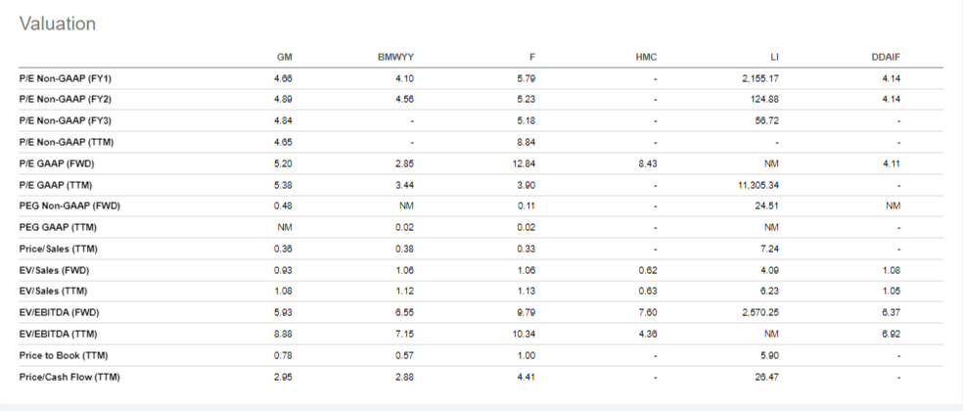
Task: Click DDAIF's EV/EBITDA FWD value 6.37
Action: pyautogui.click(x=892, y=312)
